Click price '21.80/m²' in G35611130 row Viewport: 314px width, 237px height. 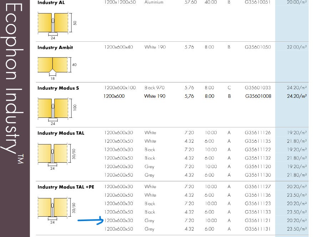click(297, 175)
